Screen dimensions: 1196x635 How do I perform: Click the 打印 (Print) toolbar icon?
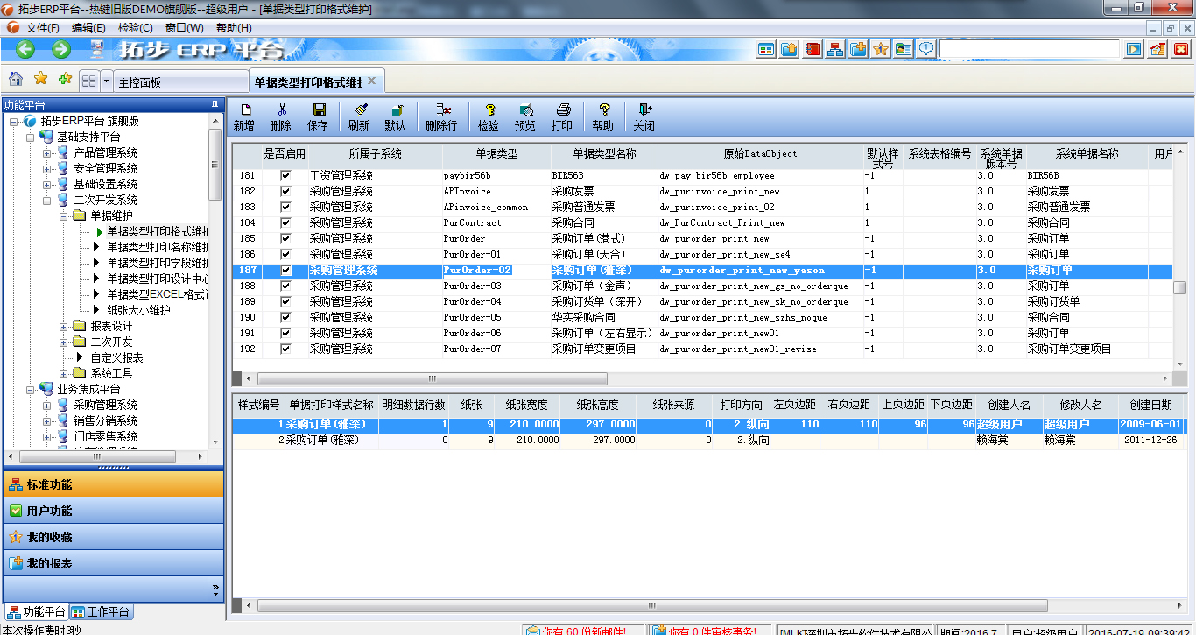click(562, 114)
